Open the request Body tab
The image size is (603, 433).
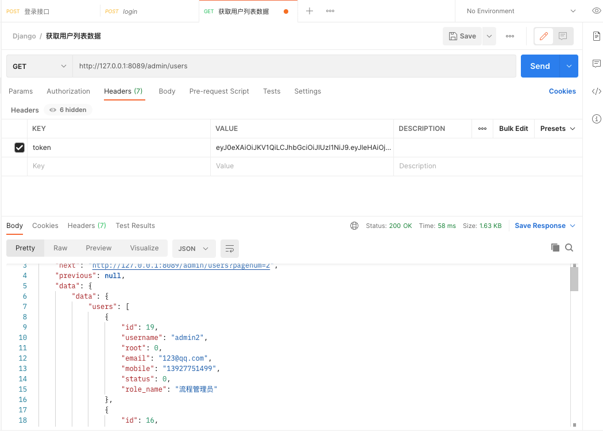pyautogui.click(x=167, y=91)
